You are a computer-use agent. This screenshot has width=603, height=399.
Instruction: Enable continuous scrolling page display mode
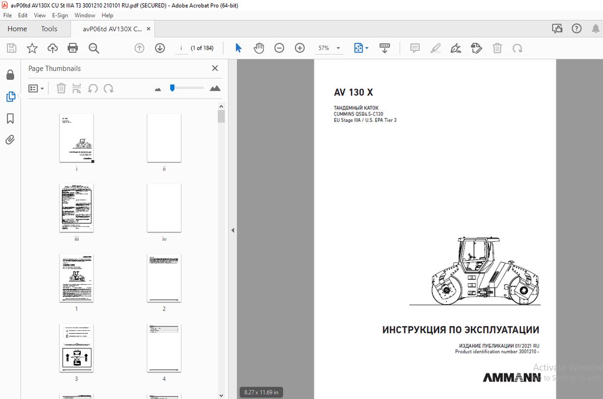pos(385,48)
